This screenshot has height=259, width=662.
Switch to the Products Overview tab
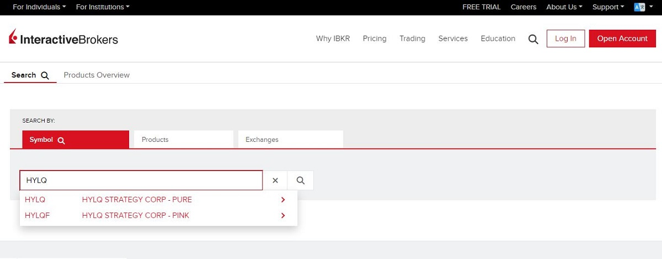pyautogui.click(x=97, y=75)
